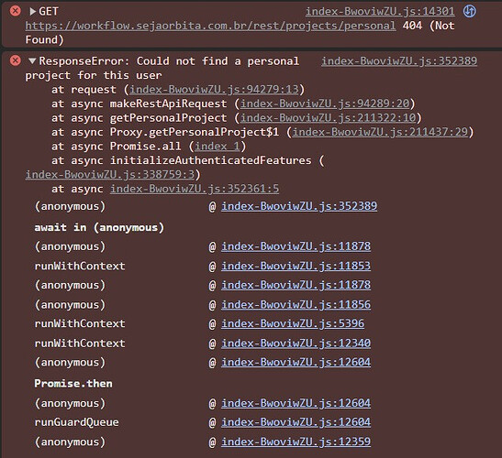
Task: Open runWithContext link index-BwoviwZU.js:12340
Action: coord(296,343)
